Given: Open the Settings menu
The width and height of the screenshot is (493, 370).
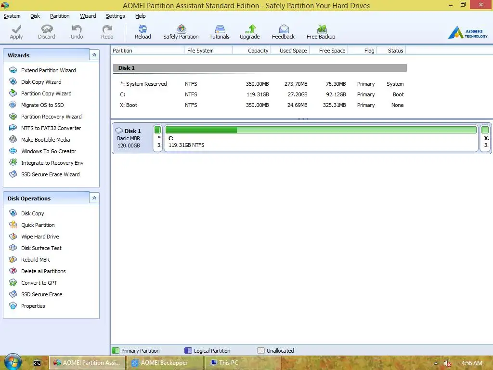Looking at the screenshot, I should (116, 16).
